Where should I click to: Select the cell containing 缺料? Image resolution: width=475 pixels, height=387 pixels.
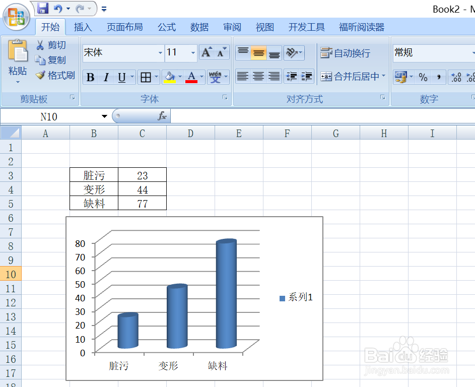click(x=94, y=203)
